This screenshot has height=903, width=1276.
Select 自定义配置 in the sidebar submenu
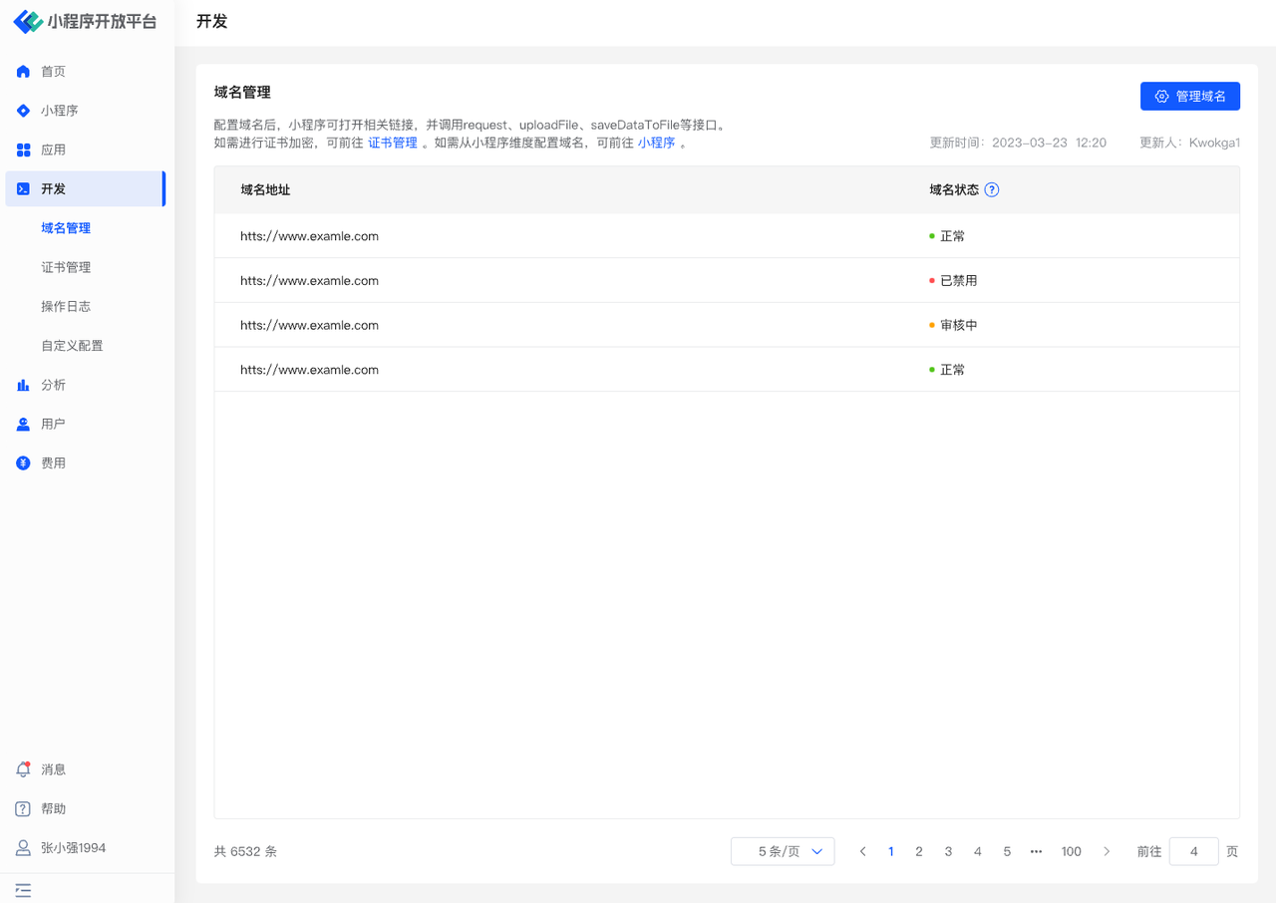pyautogui.click(x=72, y=346)
